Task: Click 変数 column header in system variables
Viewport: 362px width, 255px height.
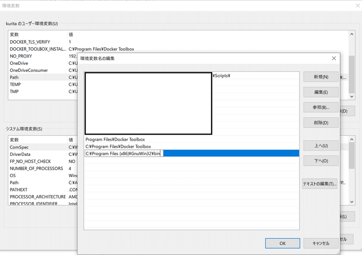Action: point(38,140)
